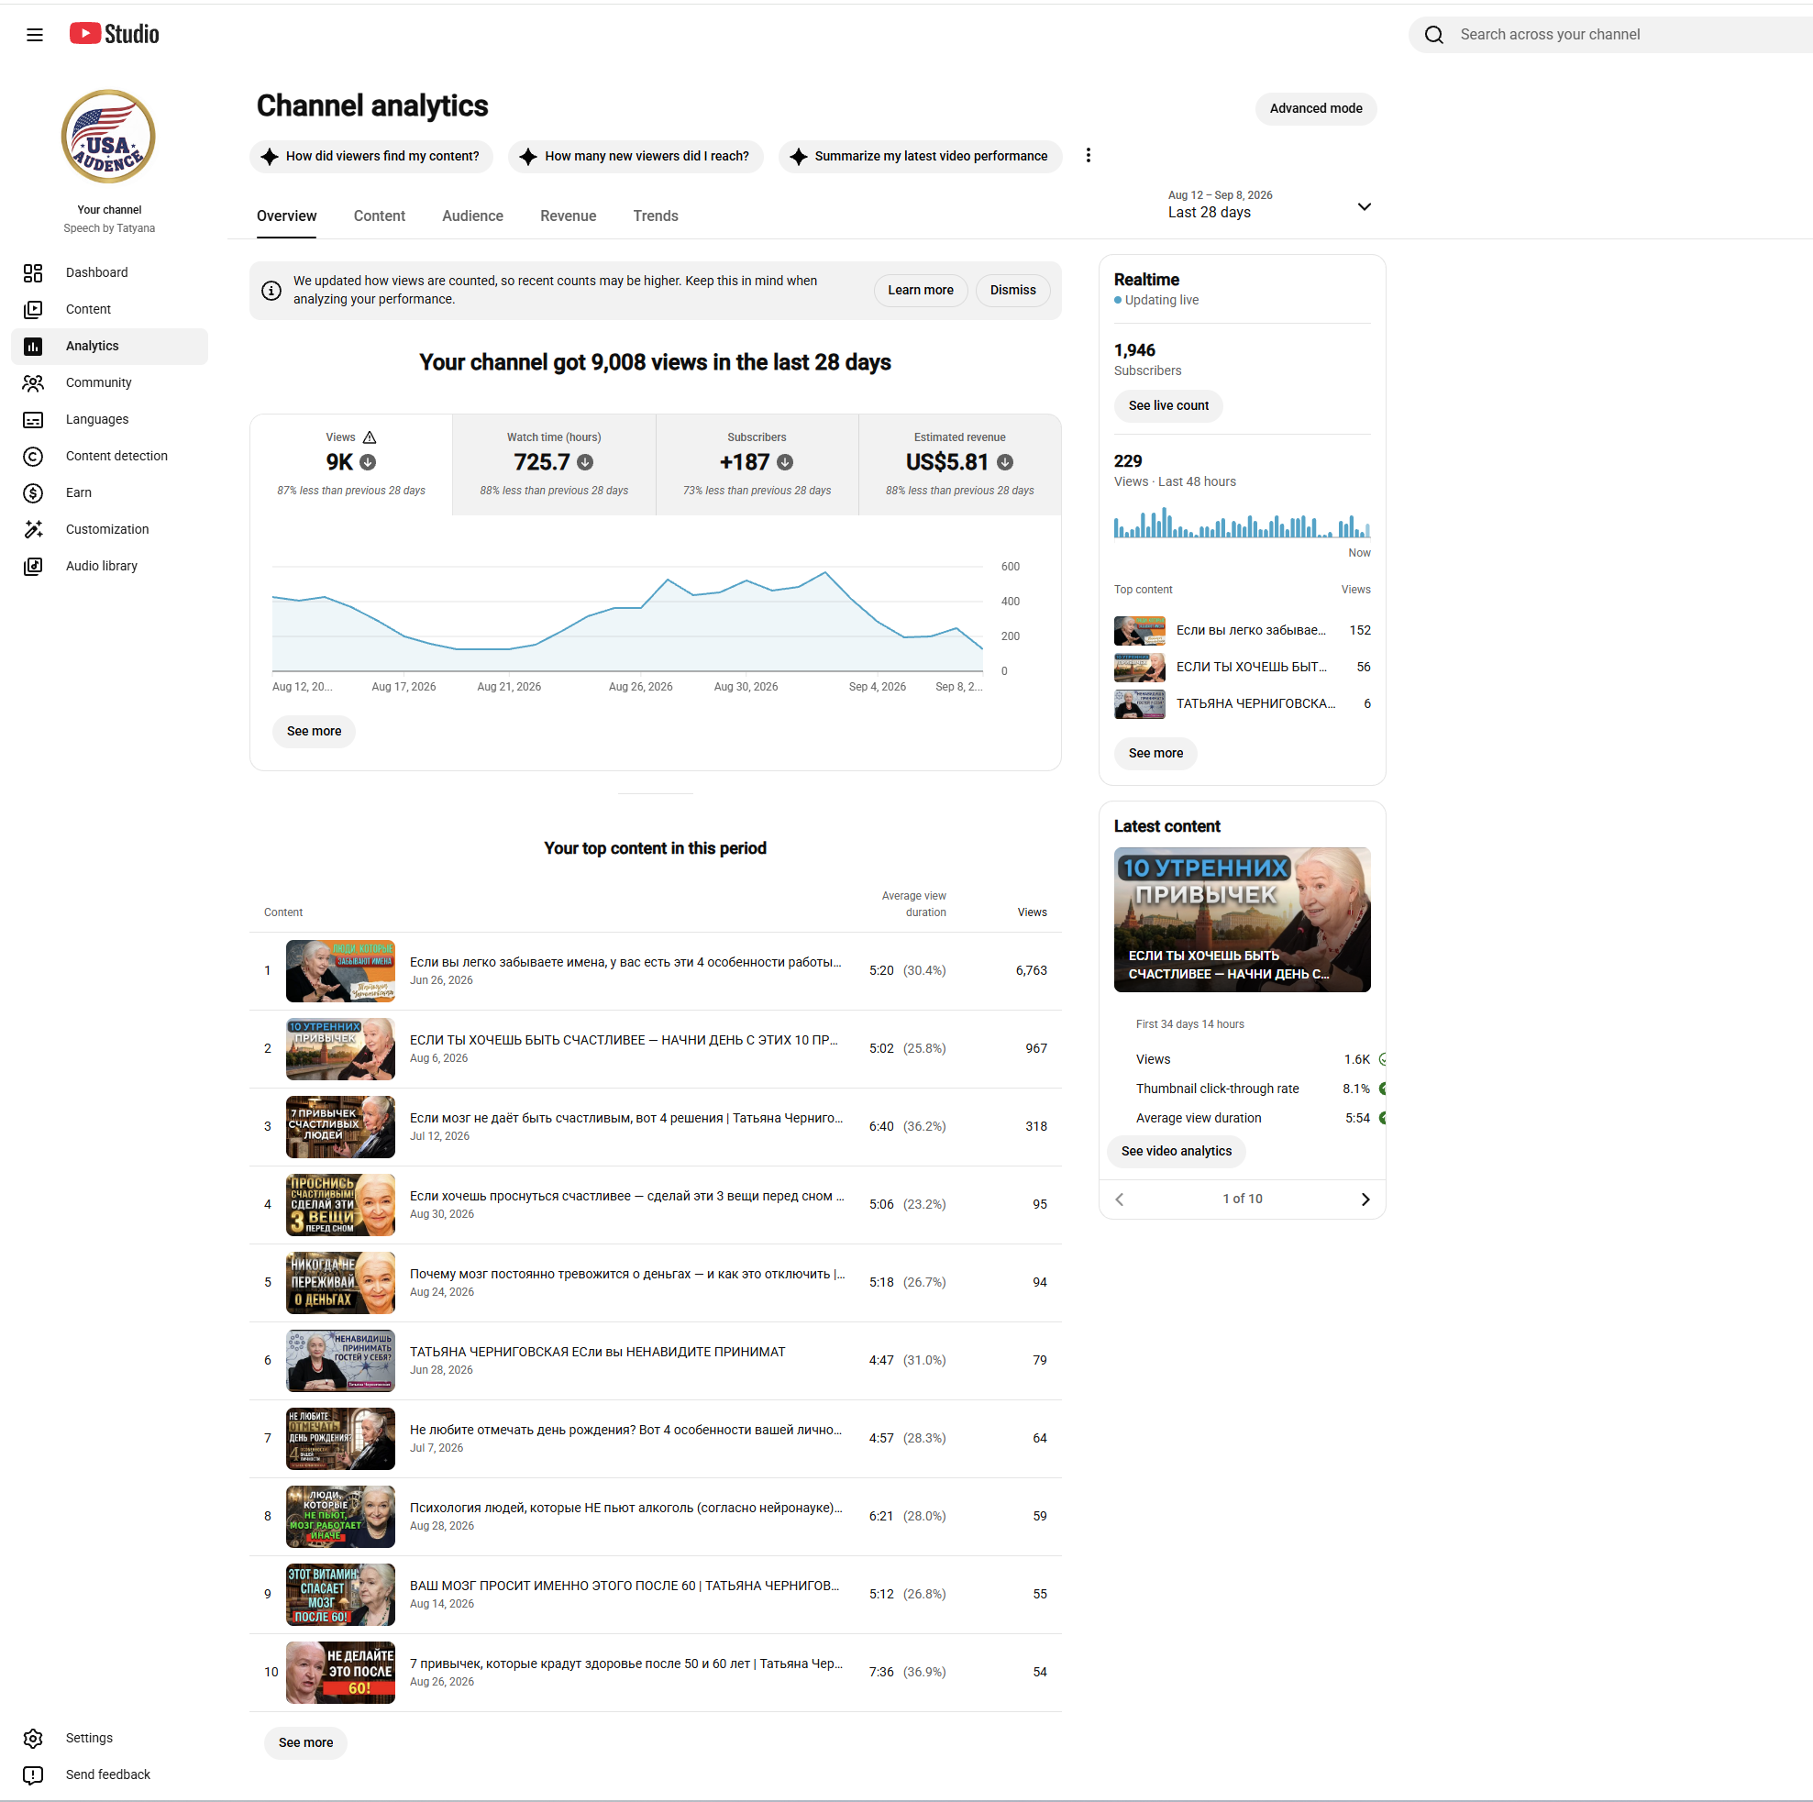Open Earn section in sidebar
This screenshot has width=1813, height=1802.
(x=109, y=492)
